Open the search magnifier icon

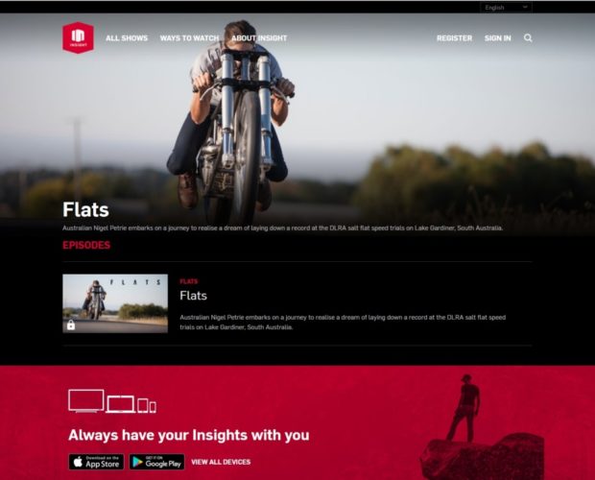528,38
